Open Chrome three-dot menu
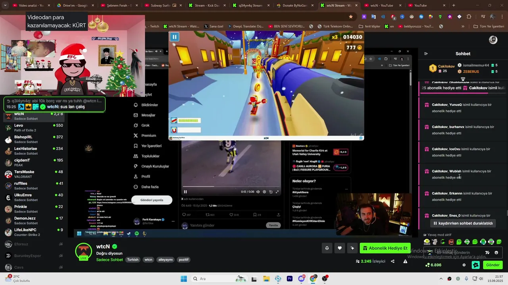 (502, 17)
